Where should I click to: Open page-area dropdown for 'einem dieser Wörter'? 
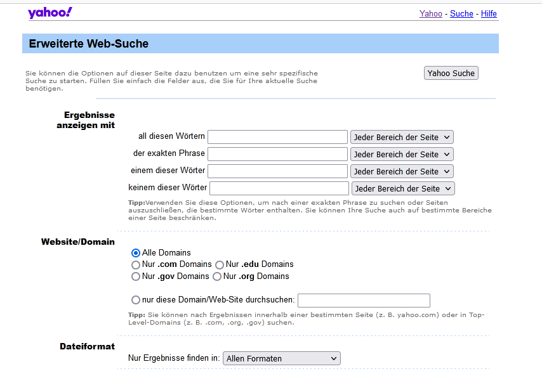(402, 171)
